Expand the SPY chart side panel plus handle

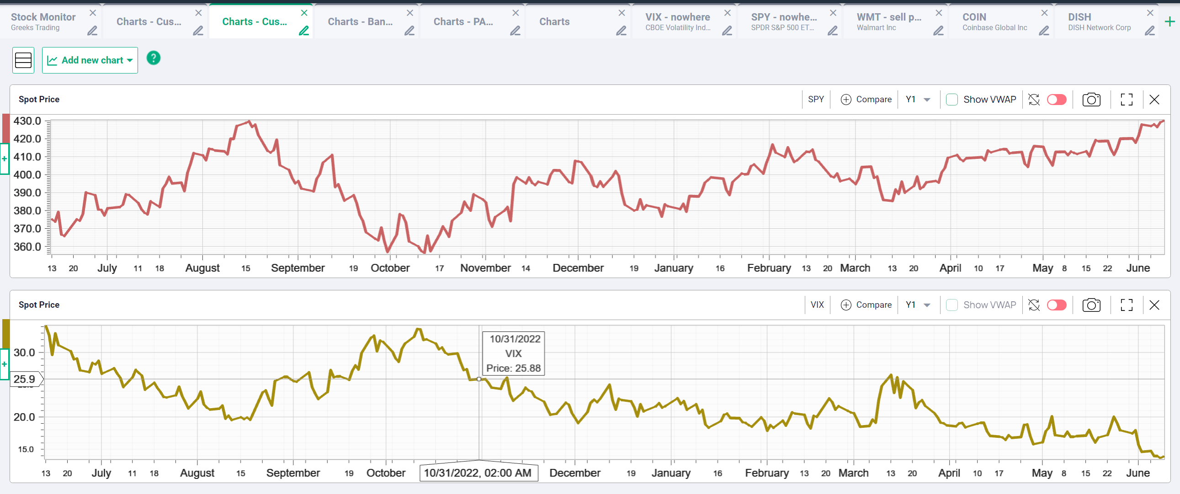coord(4,158)
